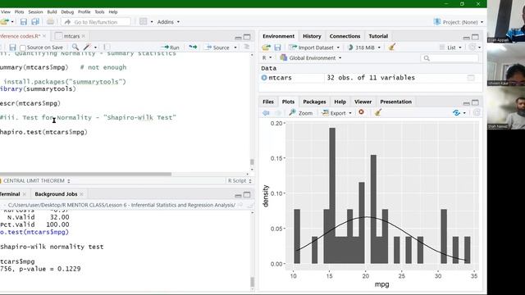This screenshot has height=295, width=525.
Task: Switch to the History tab
Action: coord(312,36)
